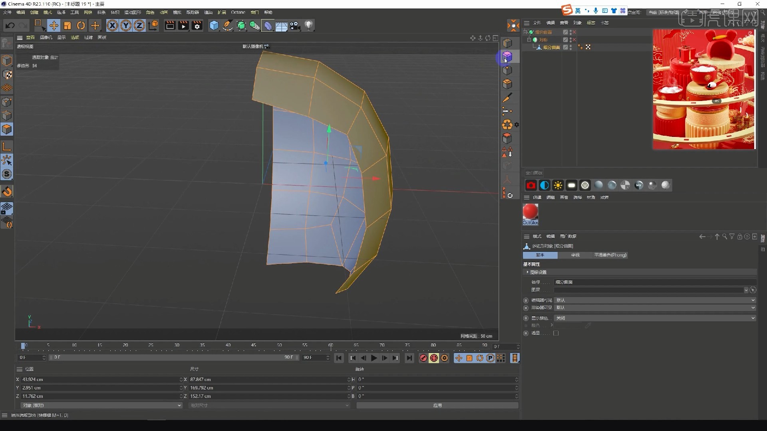Select the OctGlos red material thumbnail
Screen dimensions: 767x431
coord(531,212)
